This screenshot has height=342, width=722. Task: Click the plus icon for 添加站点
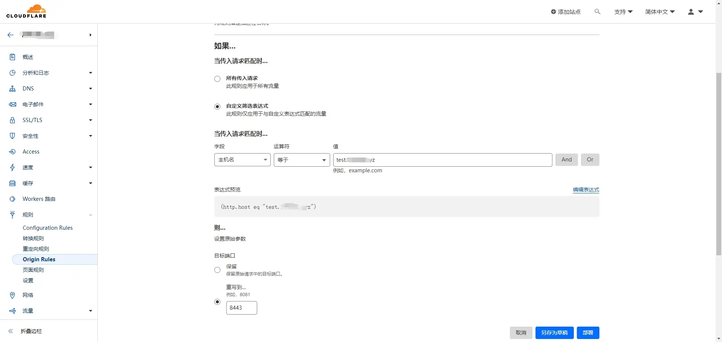553,12
